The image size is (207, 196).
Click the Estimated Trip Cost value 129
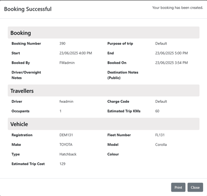pos(63,164)
